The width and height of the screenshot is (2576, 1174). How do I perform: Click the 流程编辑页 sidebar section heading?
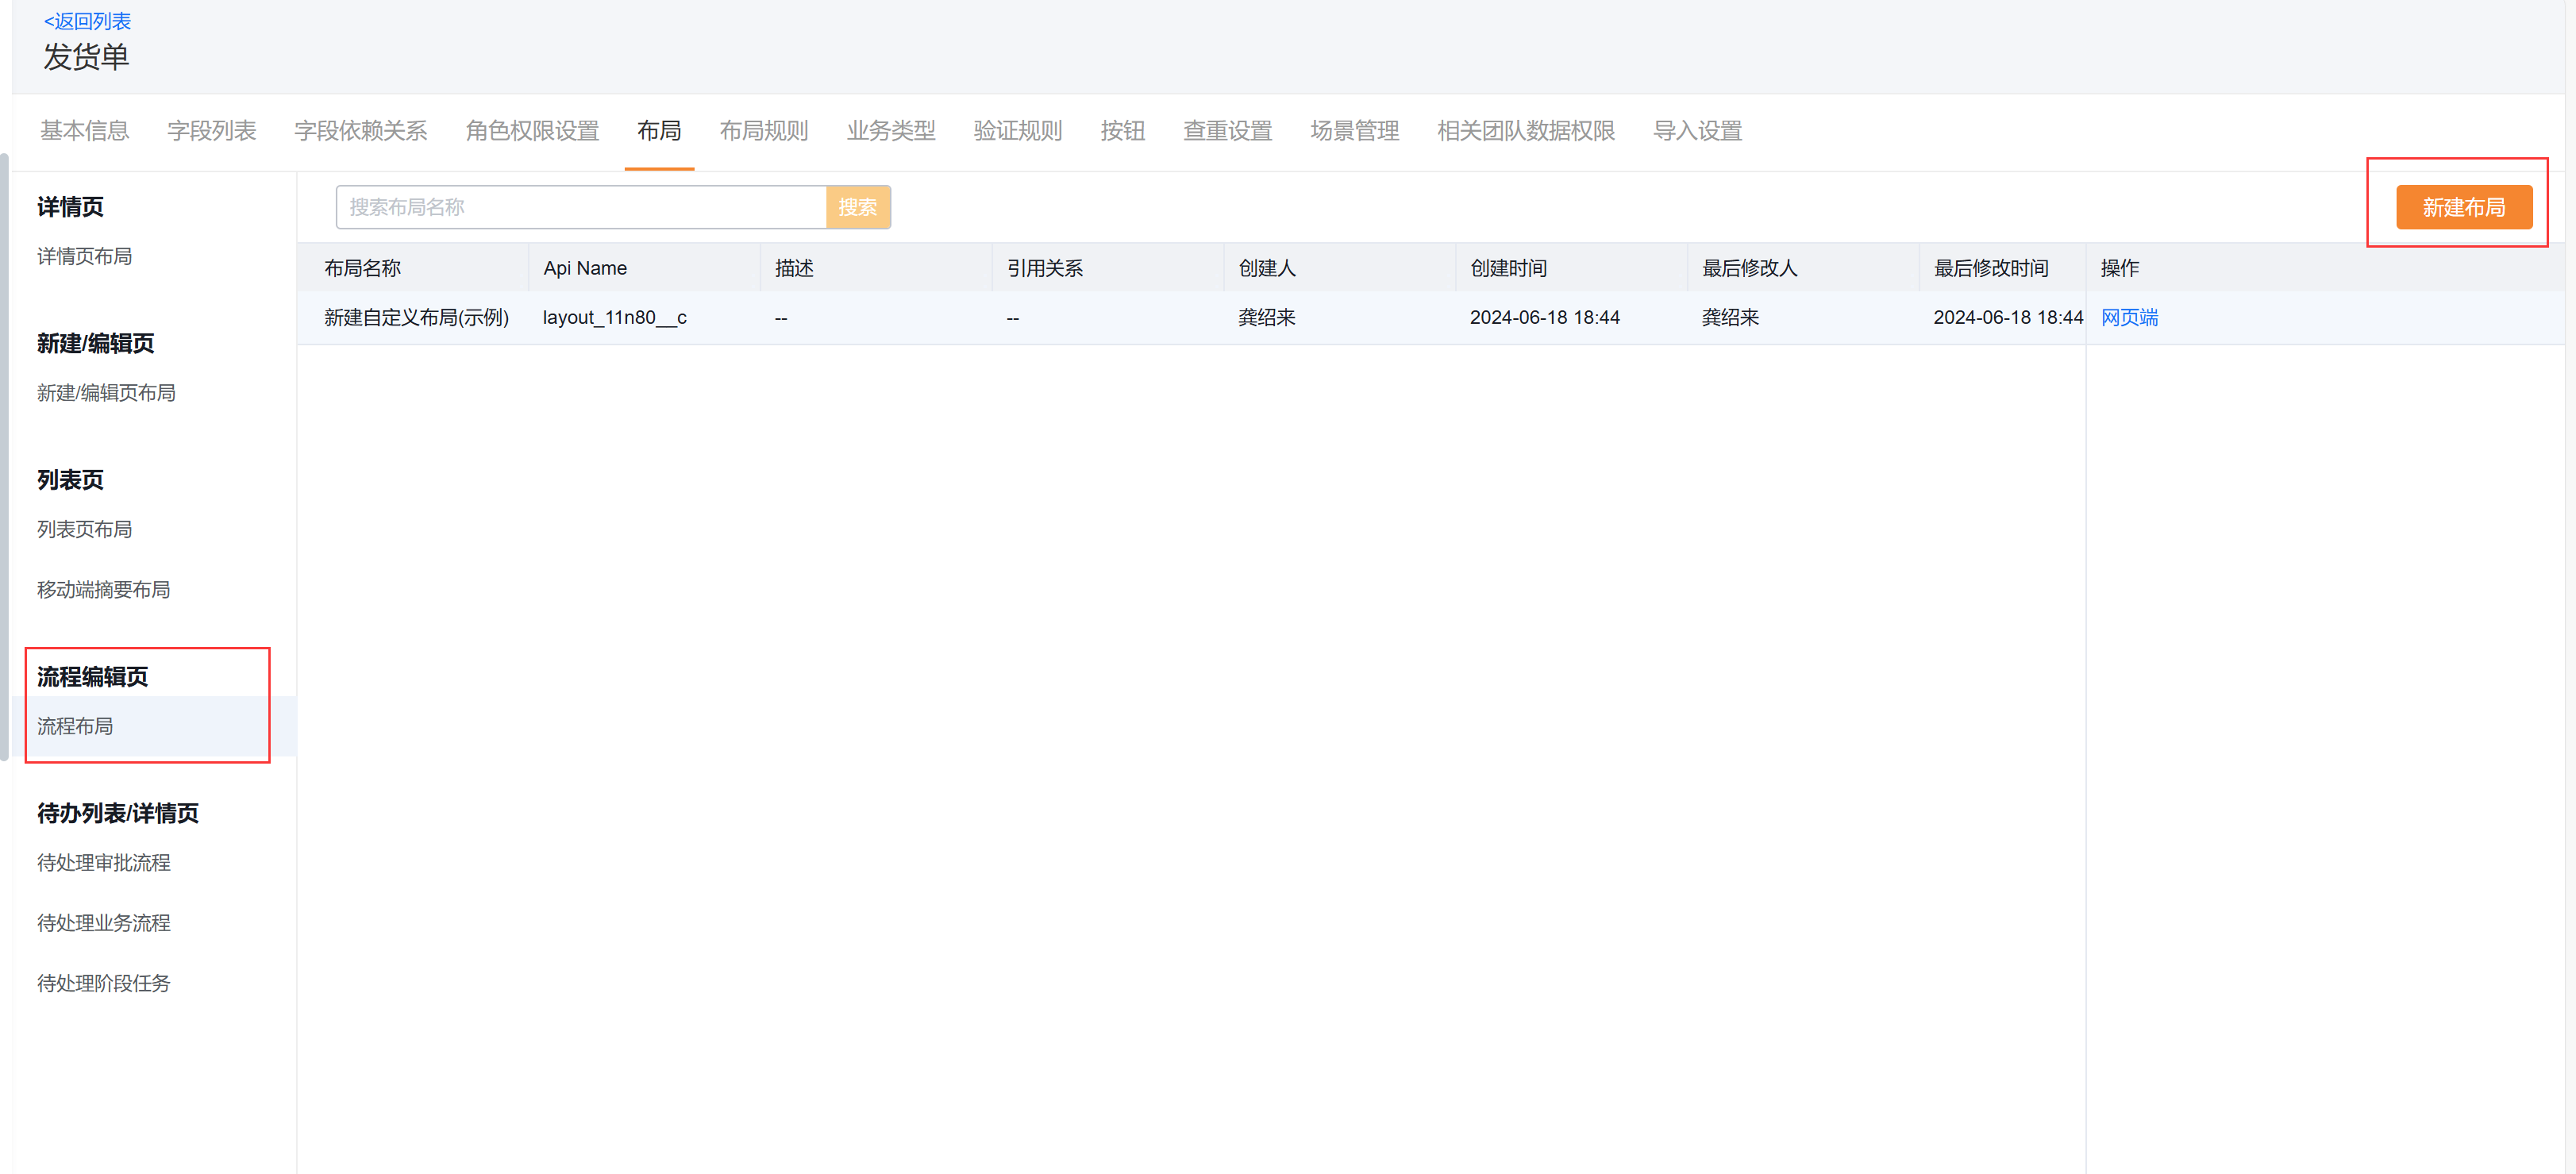click(92, 677)
